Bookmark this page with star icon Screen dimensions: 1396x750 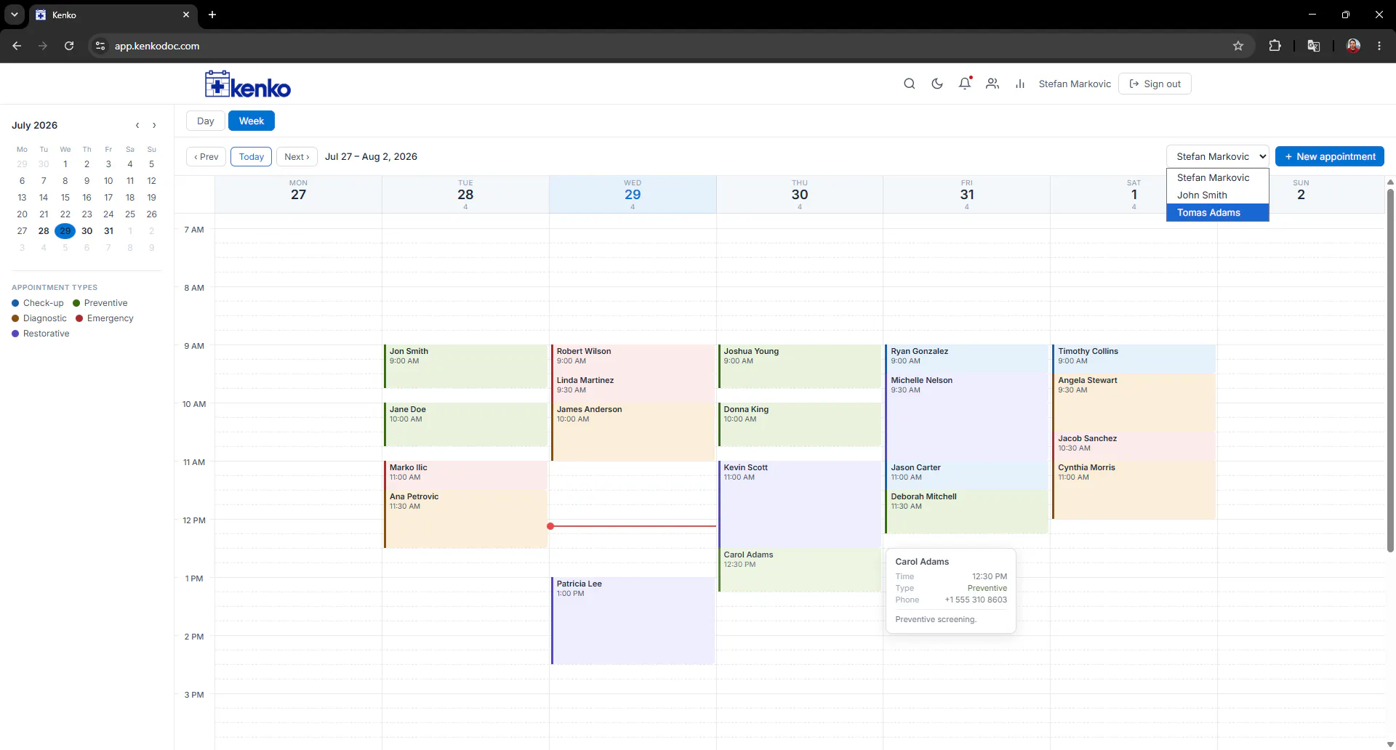coord(1238,46)
